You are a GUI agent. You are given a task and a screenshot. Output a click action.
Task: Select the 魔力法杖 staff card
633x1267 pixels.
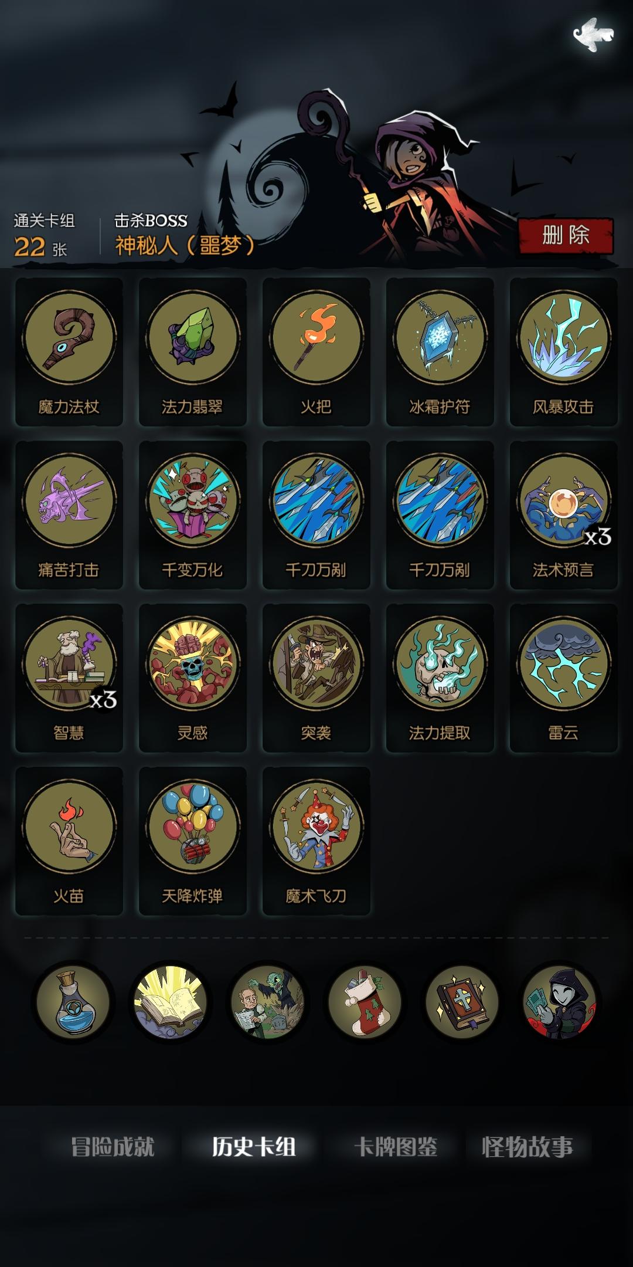(69, 352)
